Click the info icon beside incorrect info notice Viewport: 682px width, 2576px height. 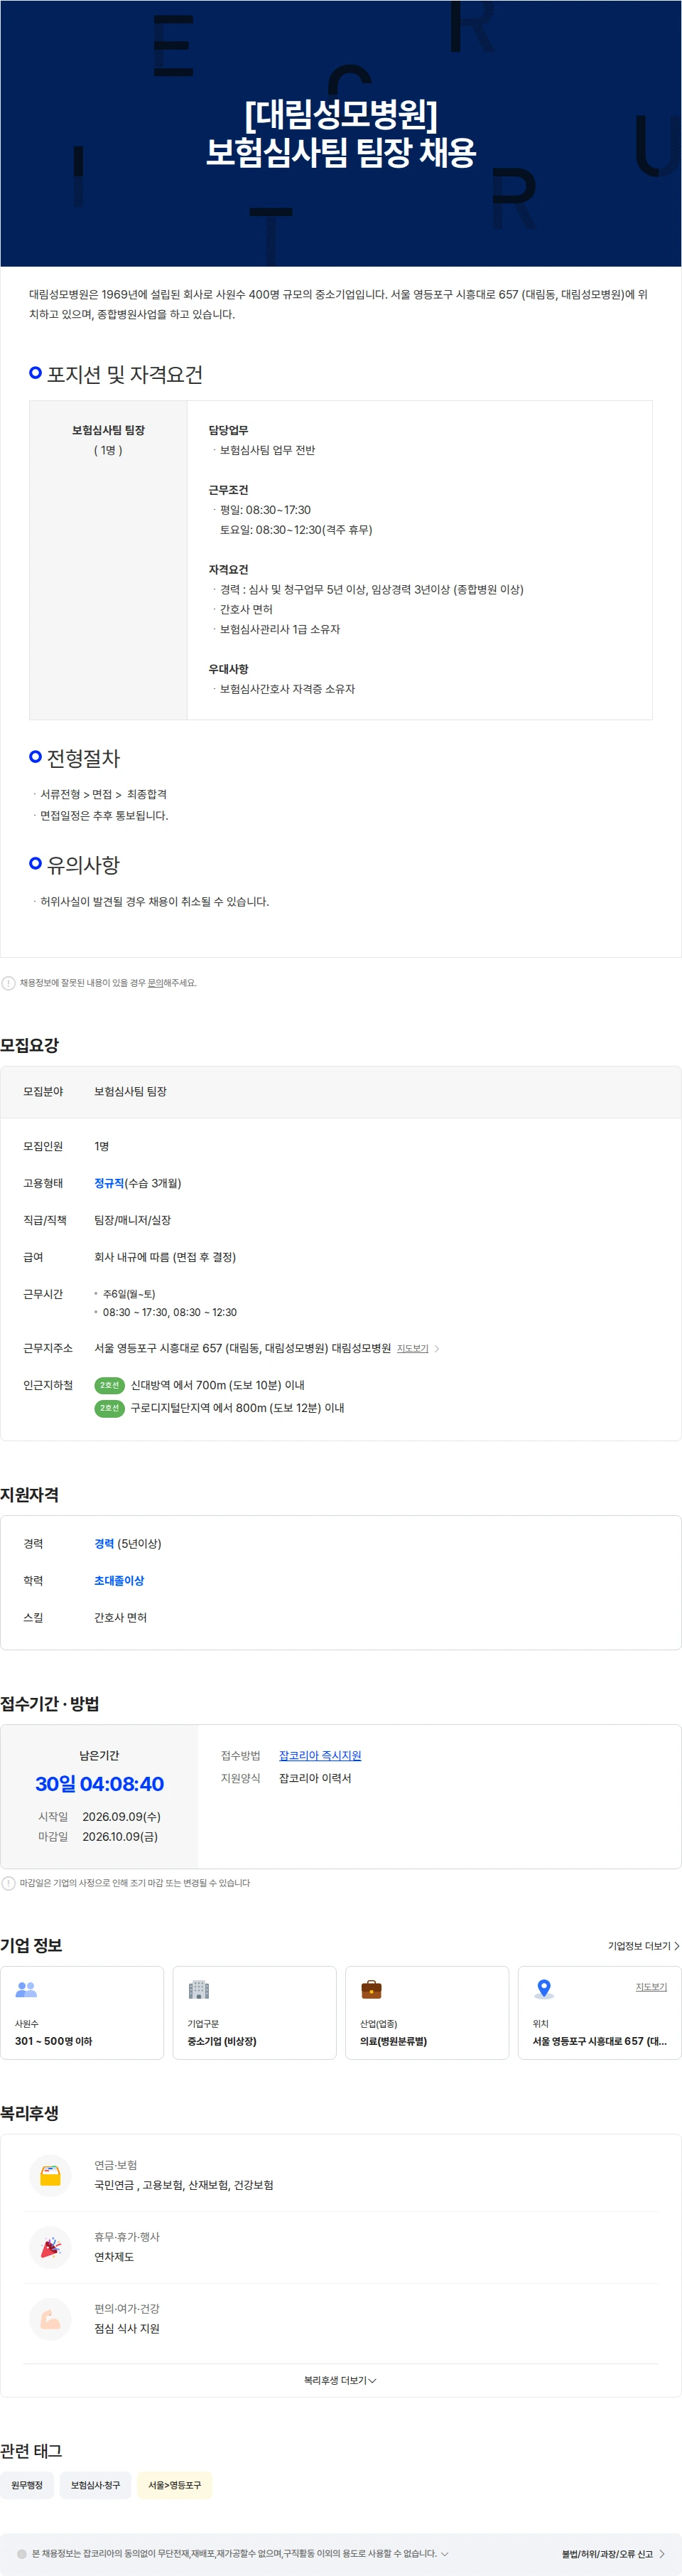point(8,983)
